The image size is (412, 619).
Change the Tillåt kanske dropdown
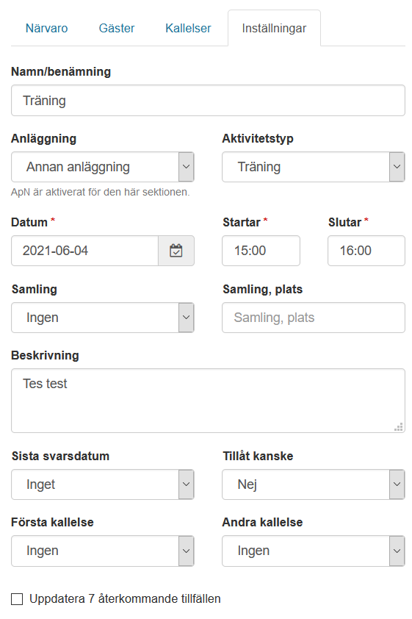point(314,484)
